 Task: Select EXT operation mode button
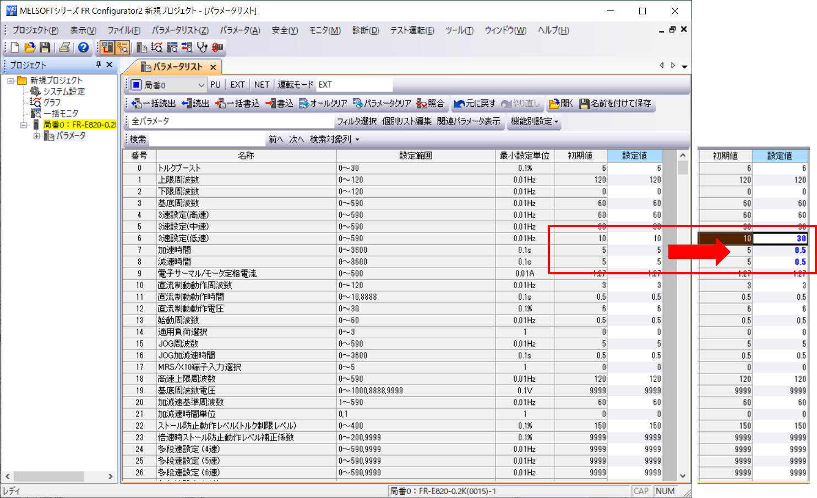click(x=237, y=85)
